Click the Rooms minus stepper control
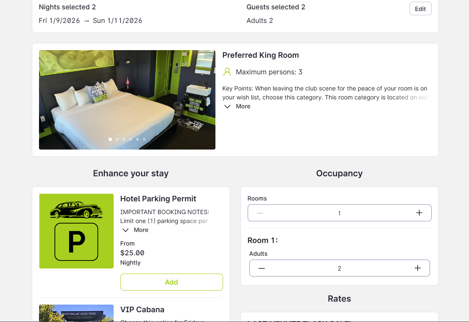 click(x=260, y=212)
